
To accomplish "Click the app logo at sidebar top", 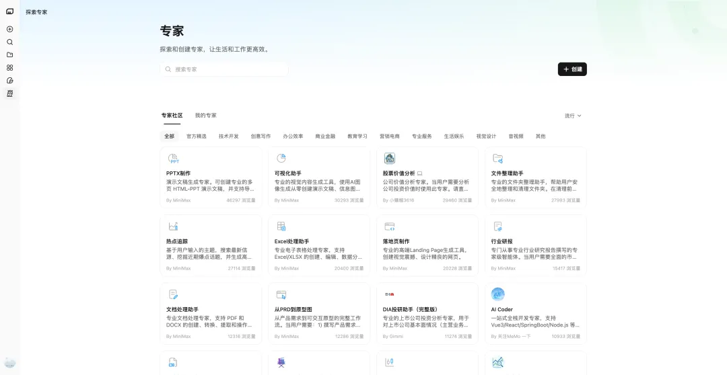I will point(9,11).
